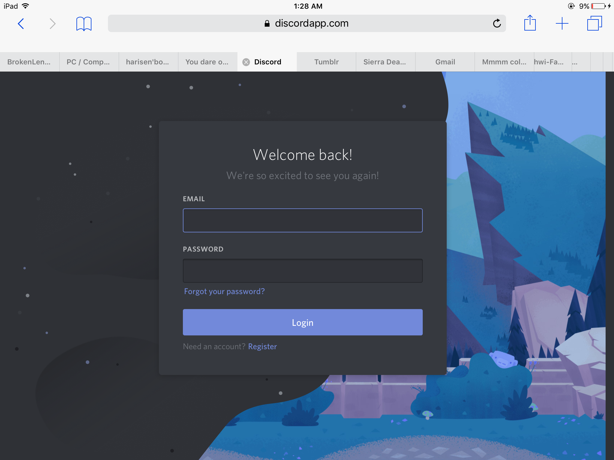Switch to the You dare o... tab
Viewport: 614px width, 460px height.
coord(207,62)
